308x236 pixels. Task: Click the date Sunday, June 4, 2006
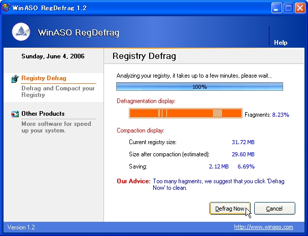53,56
